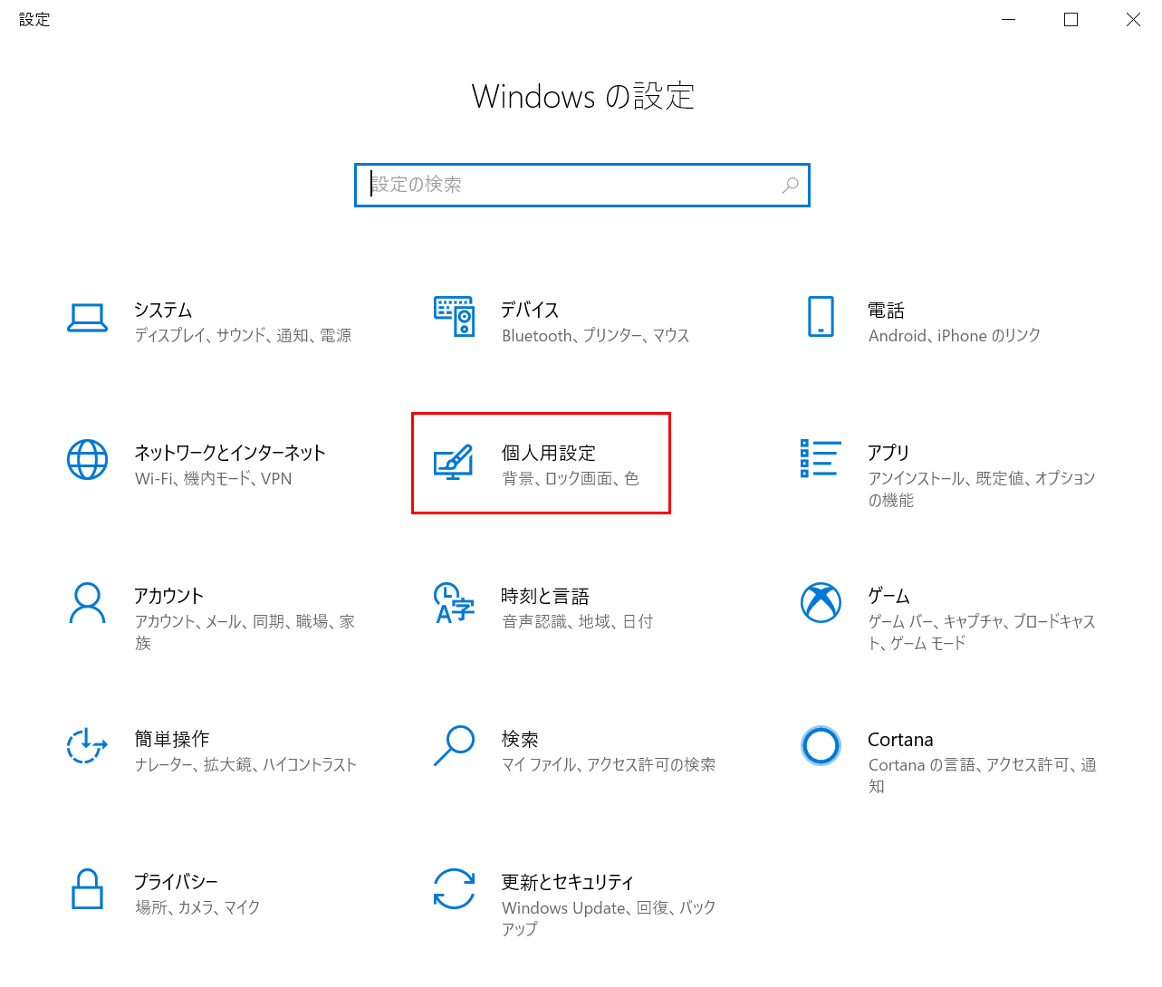Viewport: 1162px width, 987px height.
Task: Click 'ディスプレイ、サウンド、通知、電源' description
Action: 243,335
